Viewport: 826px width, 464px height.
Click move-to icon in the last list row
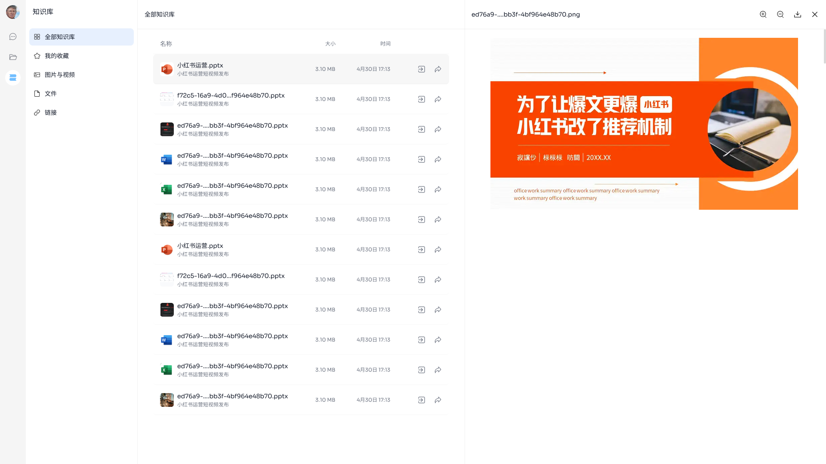coord(422,400)
